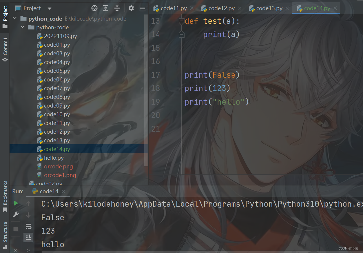Select code07.py in project tree
This screenshot has height=253, width=363.
[54, 88]
